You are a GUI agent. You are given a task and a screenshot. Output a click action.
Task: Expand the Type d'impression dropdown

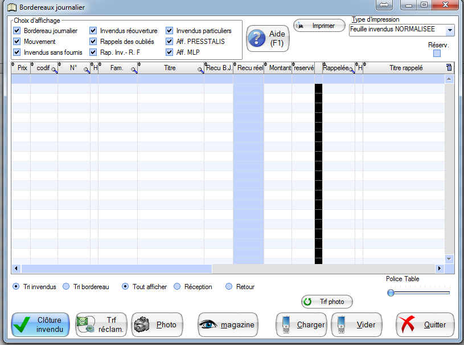pos(450,30)
